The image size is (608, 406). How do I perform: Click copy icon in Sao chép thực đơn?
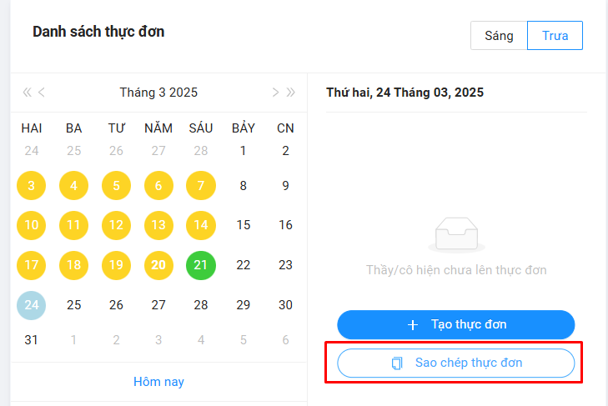tap(397, 363)
